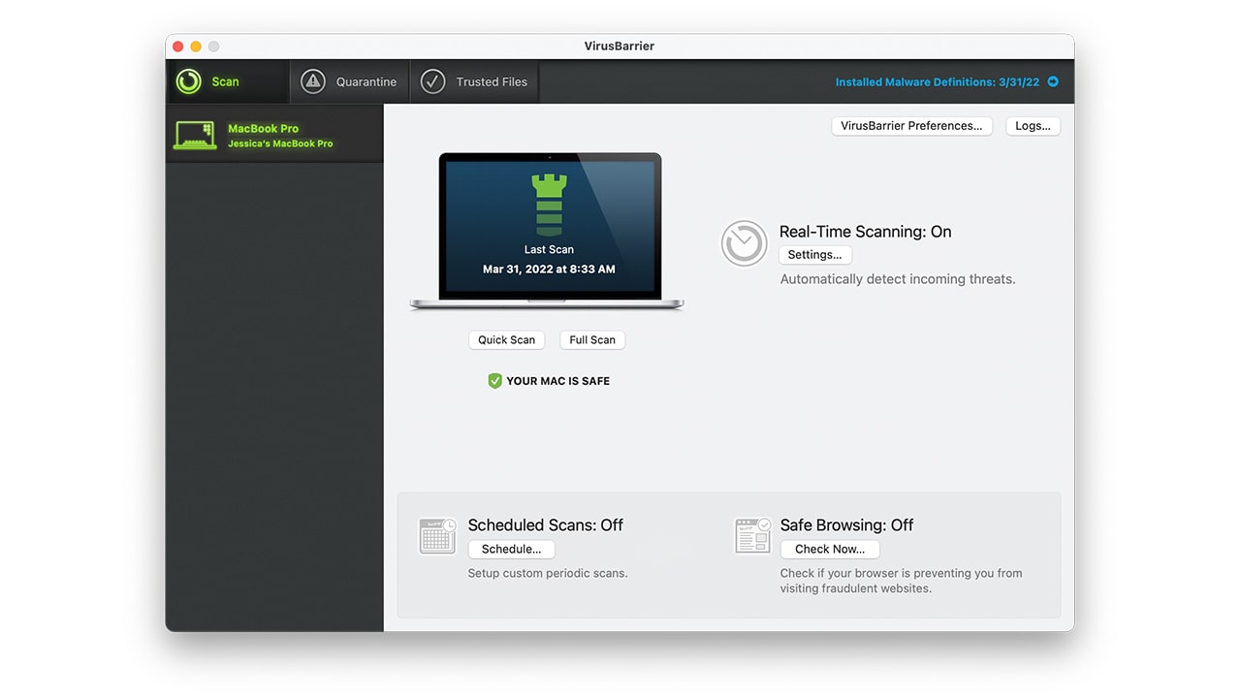The height and width of the screenshot is (698, 1241).
Task: Click the Safe Browsing browser page icon
Action: pos(752,535)
